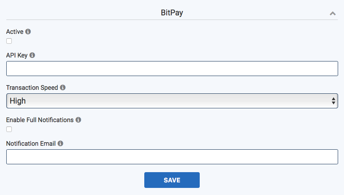Image resolution: width=344 pixels, height=195 pixels.
Task: Click the API Key info icon
Action: (32, 55)
